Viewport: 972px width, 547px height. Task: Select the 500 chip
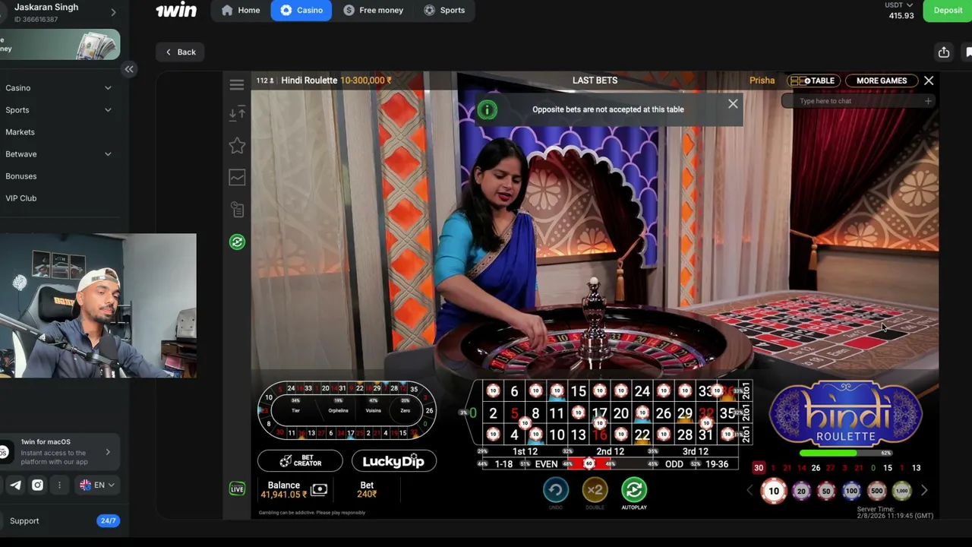[x=876, y=491]
